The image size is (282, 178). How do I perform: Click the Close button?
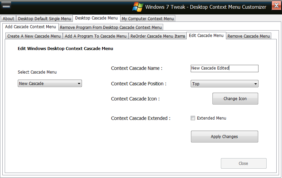[x=243, y=164]
